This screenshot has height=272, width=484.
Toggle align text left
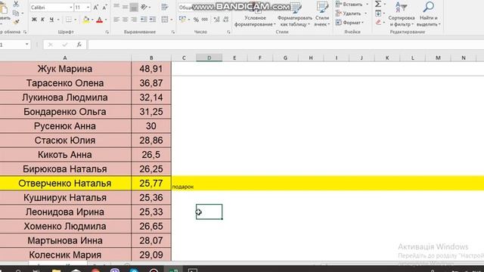(116, 20)
